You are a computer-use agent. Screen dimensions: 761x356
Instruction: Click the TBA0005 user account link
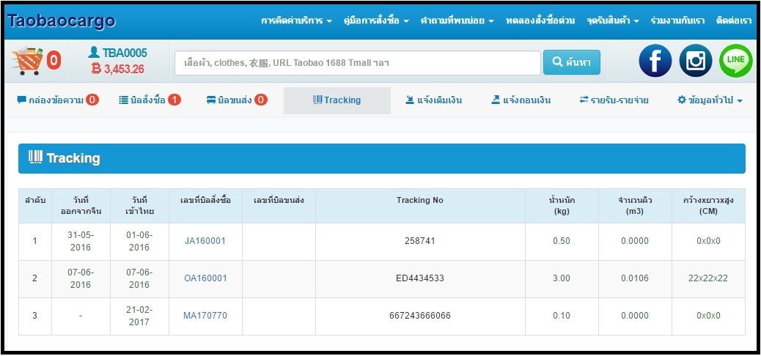(118, 53)
